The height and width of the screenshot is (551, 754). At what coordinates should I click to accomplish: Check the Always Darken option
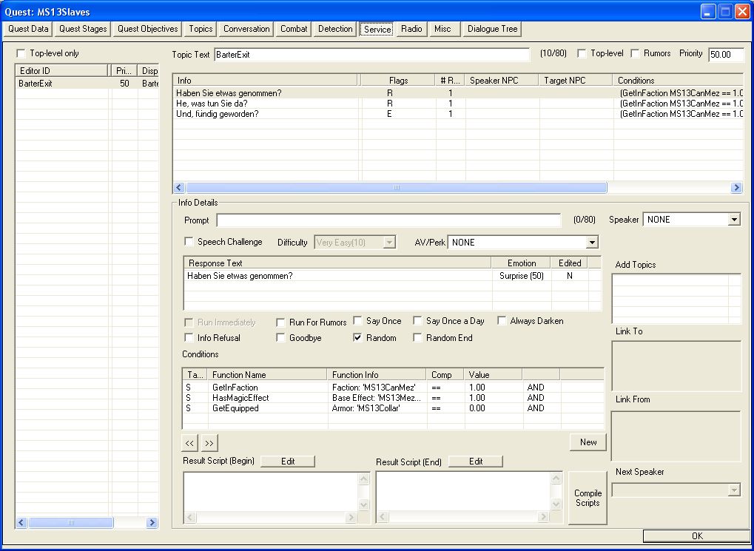point(502,321)
